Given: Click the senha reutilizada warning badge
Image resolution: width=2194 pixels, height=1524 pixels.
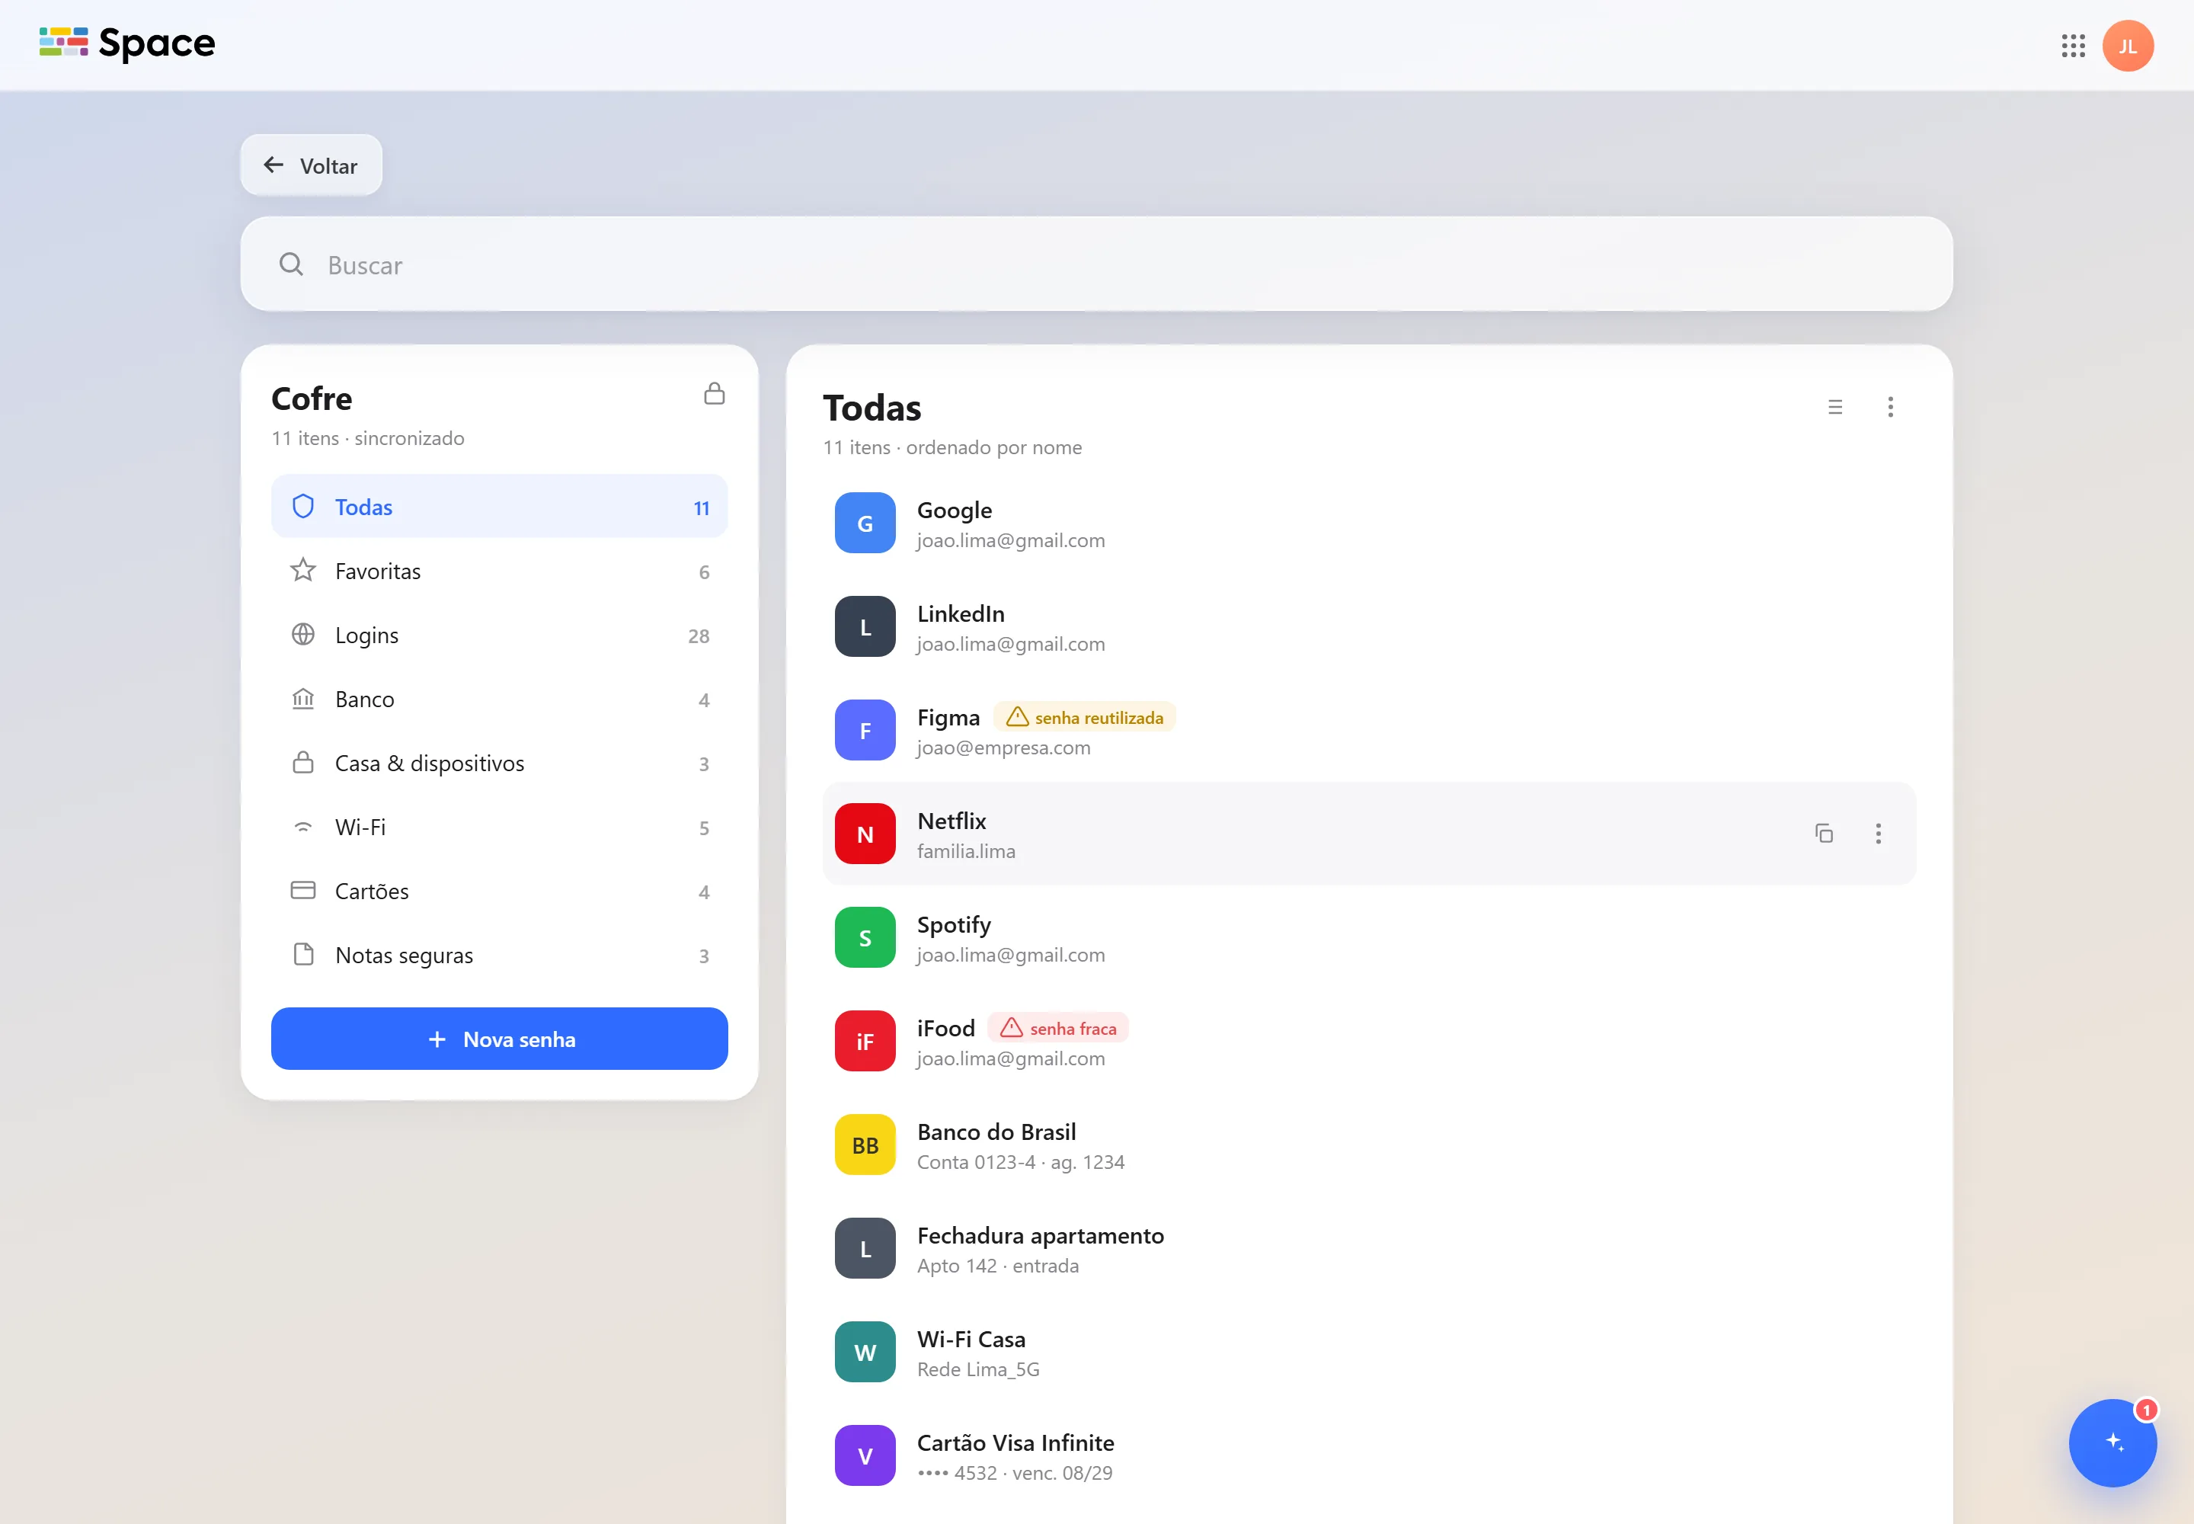Looking at the screenshot, I should click(x=1085, y=717).
